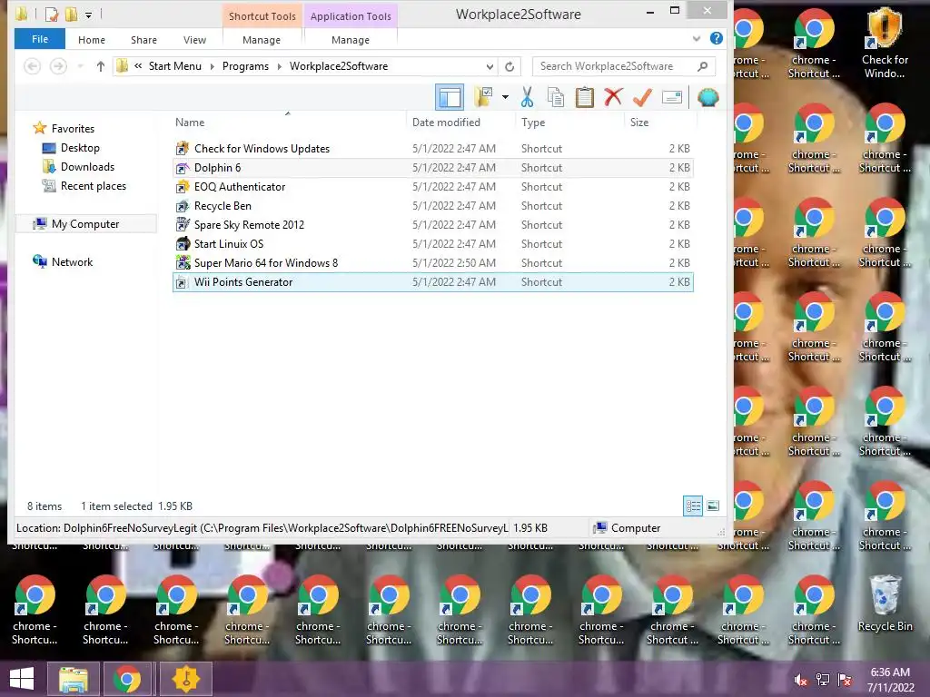Viewport: 930px width, 697px height.
Task: Open Help with the blue question icon
Action: (717, 38)
